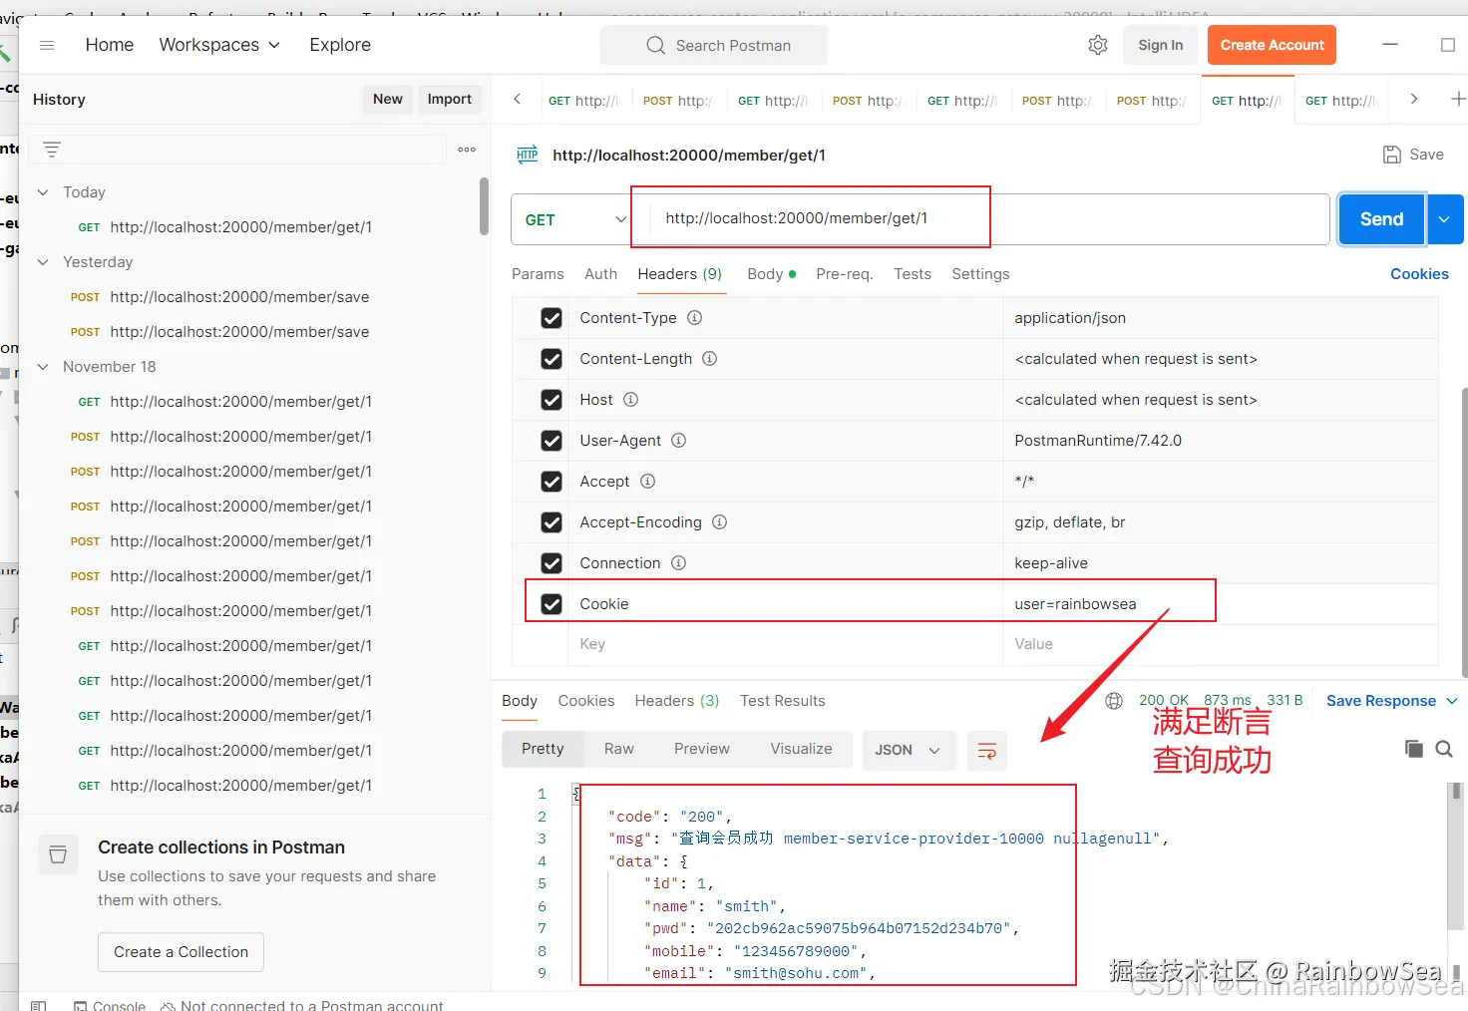
Task: Show Content-Type header info icon
Action: pyautogui.click(x=695, y=318)
